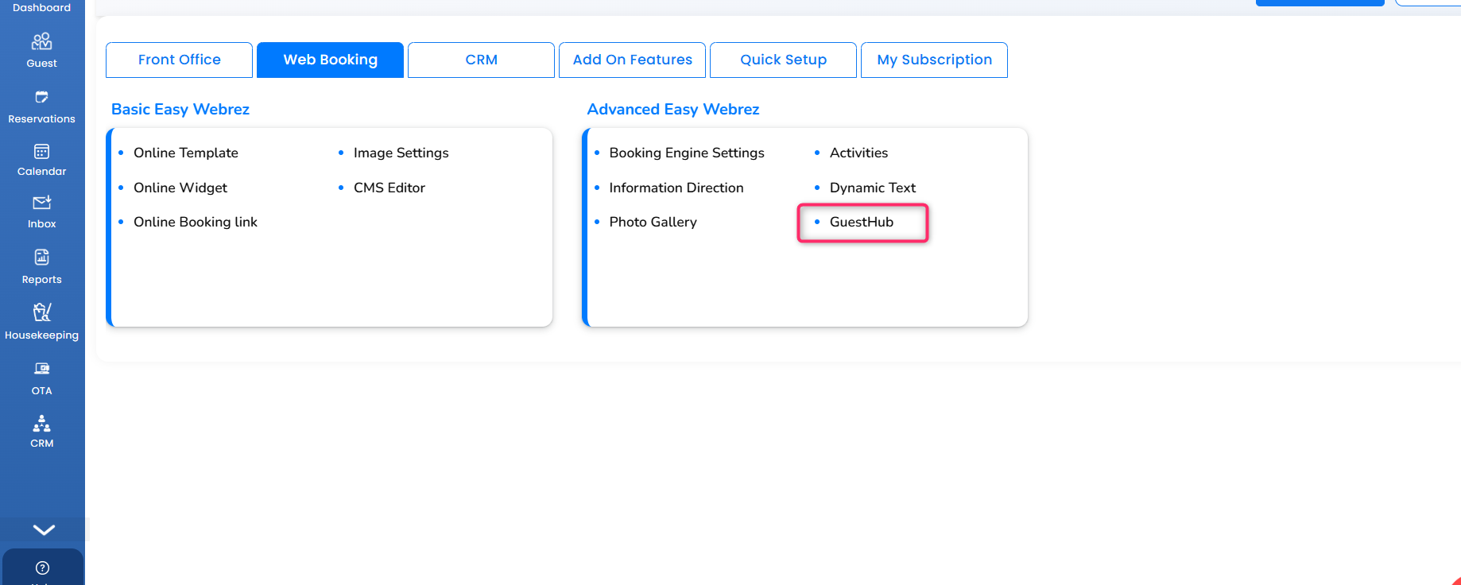Open the Guest sidebar icon
The height and width of the screenshot is (585, 1461).
[41, 41]
